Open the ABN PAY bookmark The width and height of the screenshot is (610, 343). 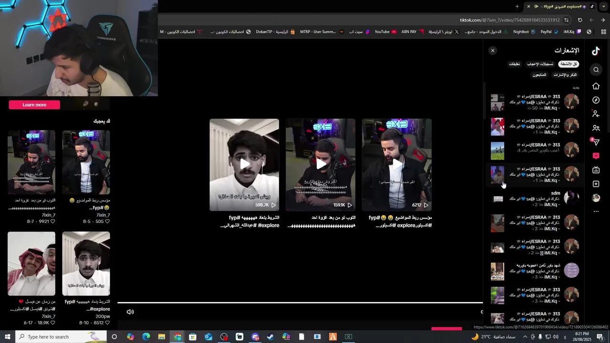pos(413,32)
